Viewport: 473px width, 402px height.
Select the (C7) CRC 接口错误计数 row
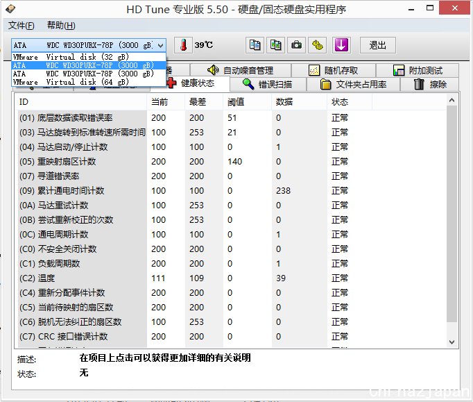(231, 337)
